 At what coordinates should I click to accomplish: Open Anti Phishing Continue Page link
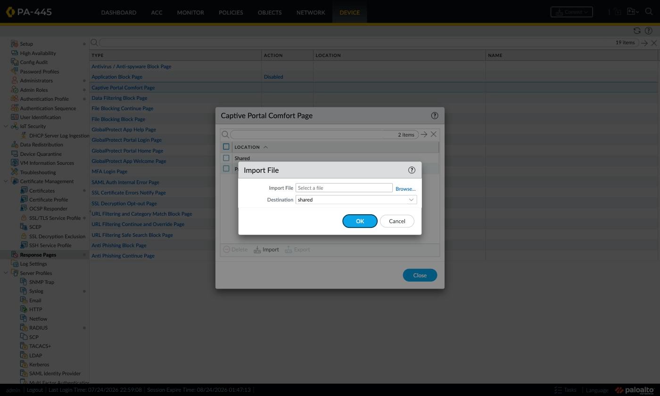(123, 256)
